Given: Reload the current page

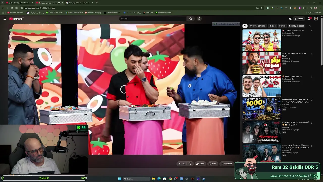Looking at the screenshot, I should (12, 8).
